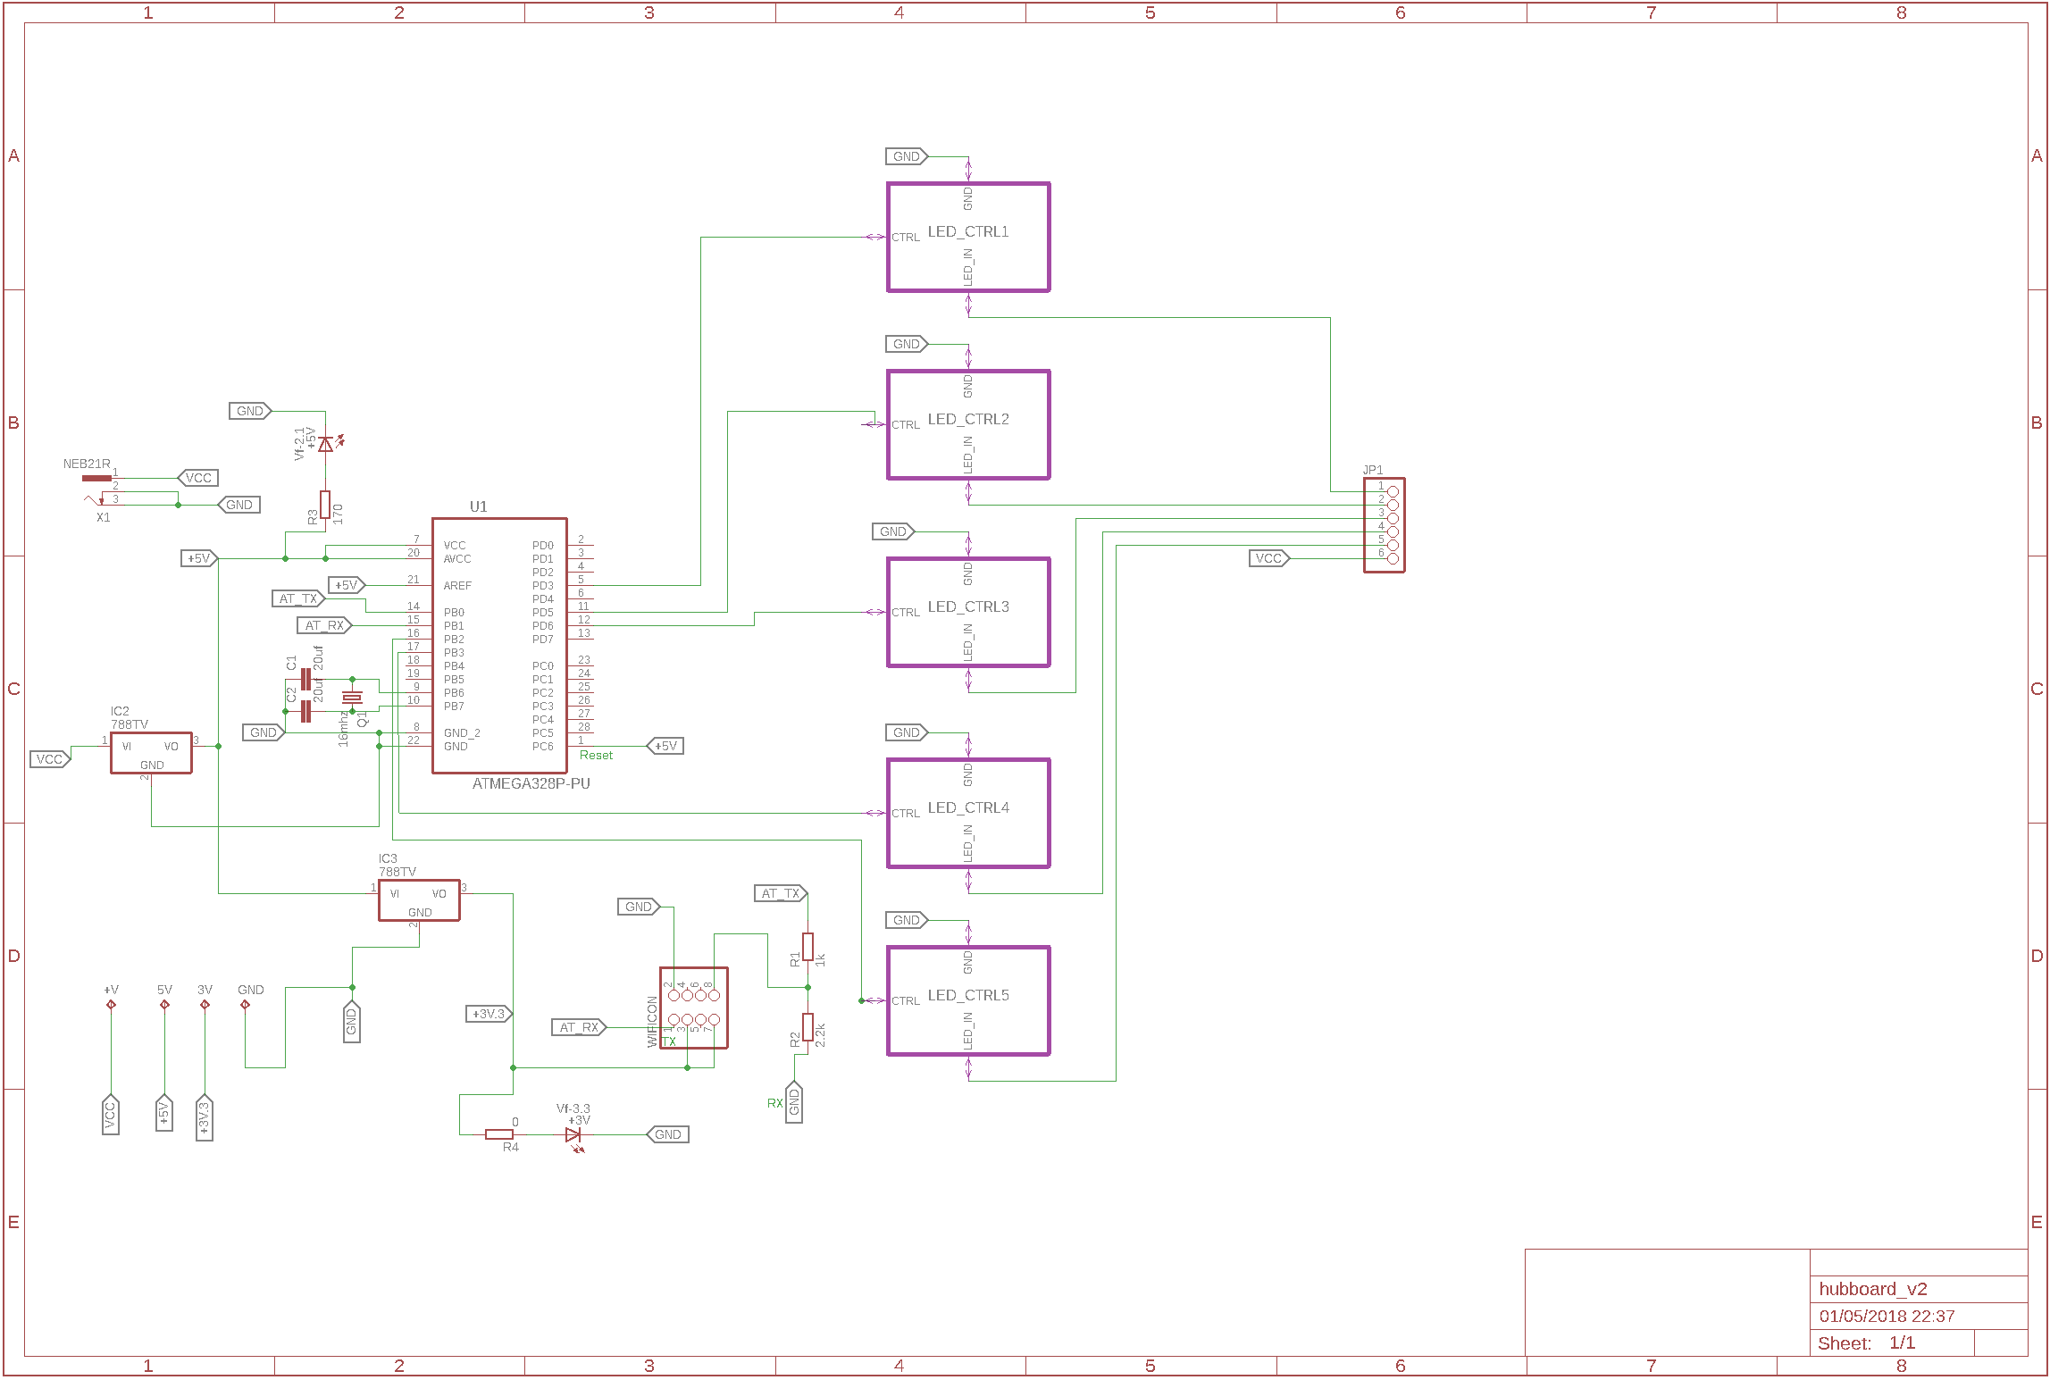Click the IC2 788TV regulator symbol
This screenshot has width=2050, height=1380.
point(151,752)
